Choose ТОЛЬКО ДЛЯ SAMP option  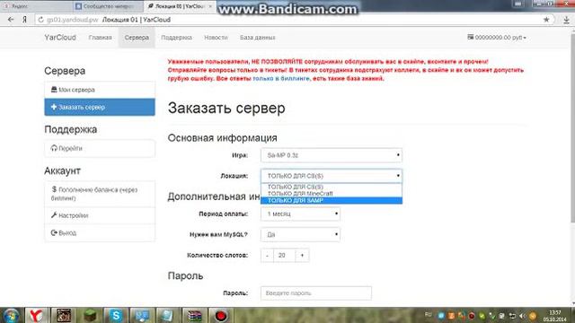(x=332, y=200)
